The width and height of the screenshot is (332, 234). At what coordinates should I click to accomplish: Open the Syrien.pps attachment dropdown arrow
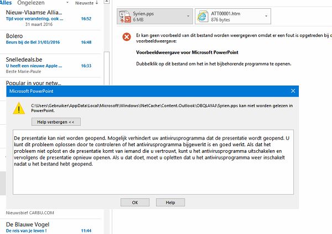pos(188,16)
